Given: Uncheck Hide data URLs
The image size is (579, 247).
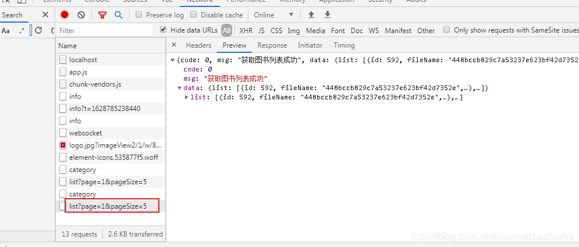Looking at the screenshot, I should click(x=163, y=30).
